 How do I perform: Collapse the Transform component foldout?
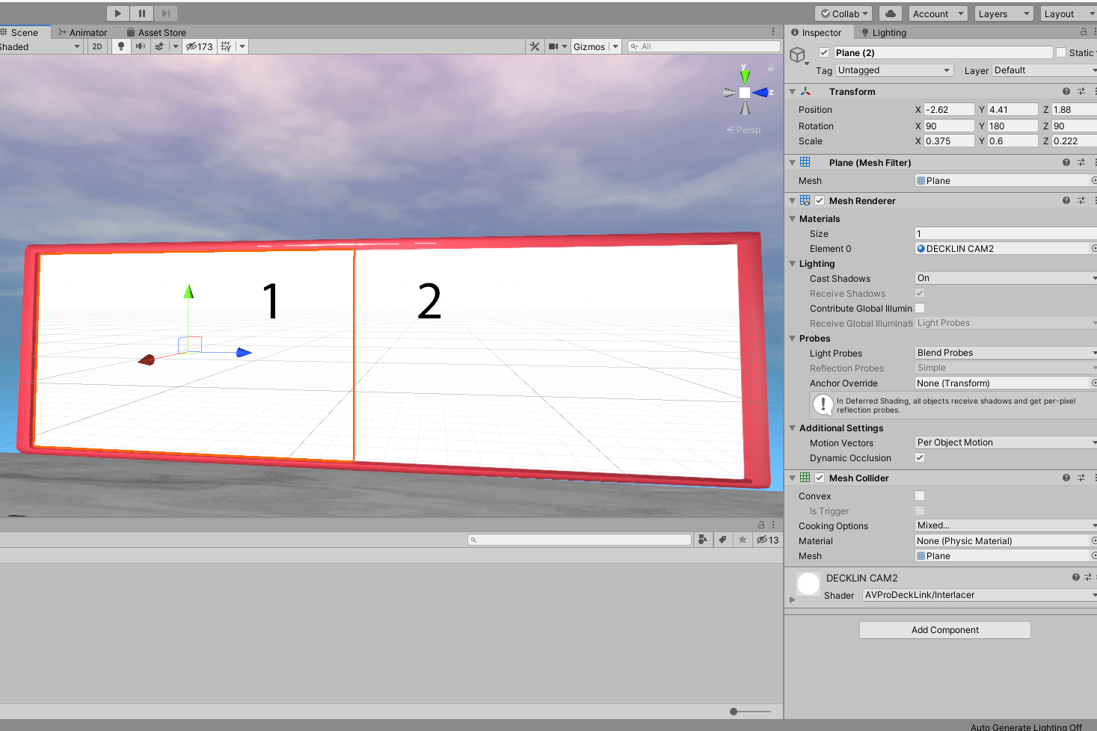click(x=793, y=91)
